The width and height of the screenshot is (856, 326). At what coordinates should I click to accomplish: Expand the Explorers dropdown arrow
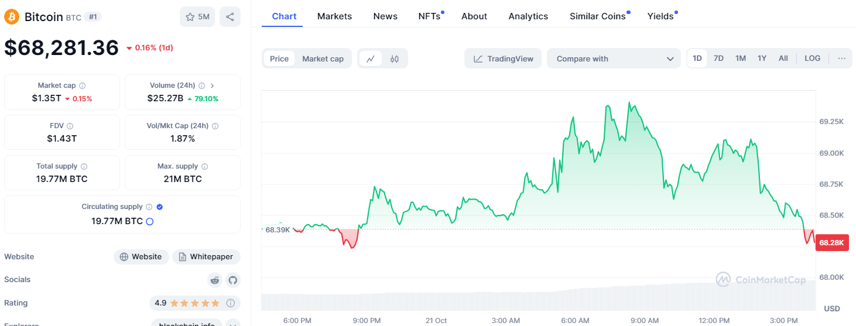233,323
